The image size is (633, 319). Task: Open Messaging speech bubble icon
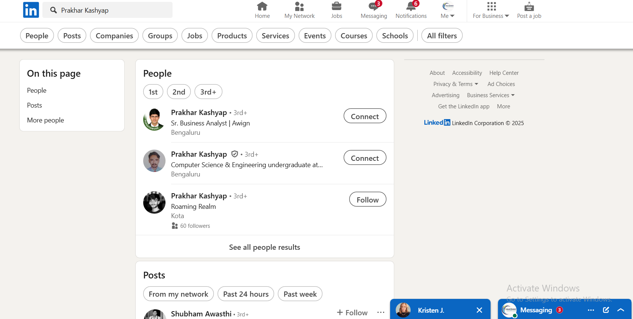(x=374, y=6)
